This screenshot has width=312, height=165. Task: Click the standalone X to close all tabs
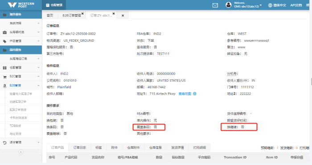click(x=123, y=16)
